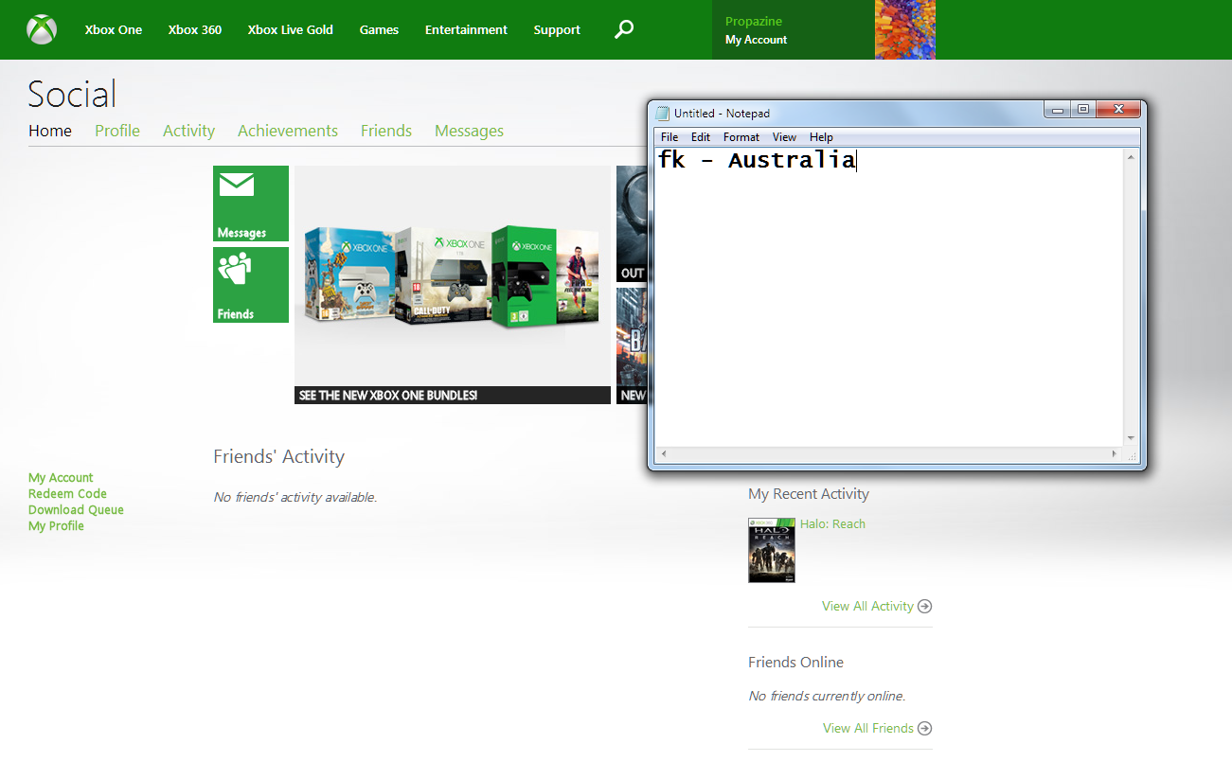1232x779 pixels.
Task: Click the 'Social' page heading
Action: click(x=72, y=95)
